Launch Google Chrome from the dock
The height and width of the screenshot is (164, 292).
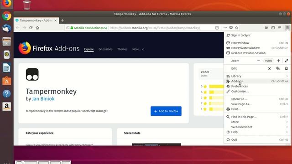(7, 16)
